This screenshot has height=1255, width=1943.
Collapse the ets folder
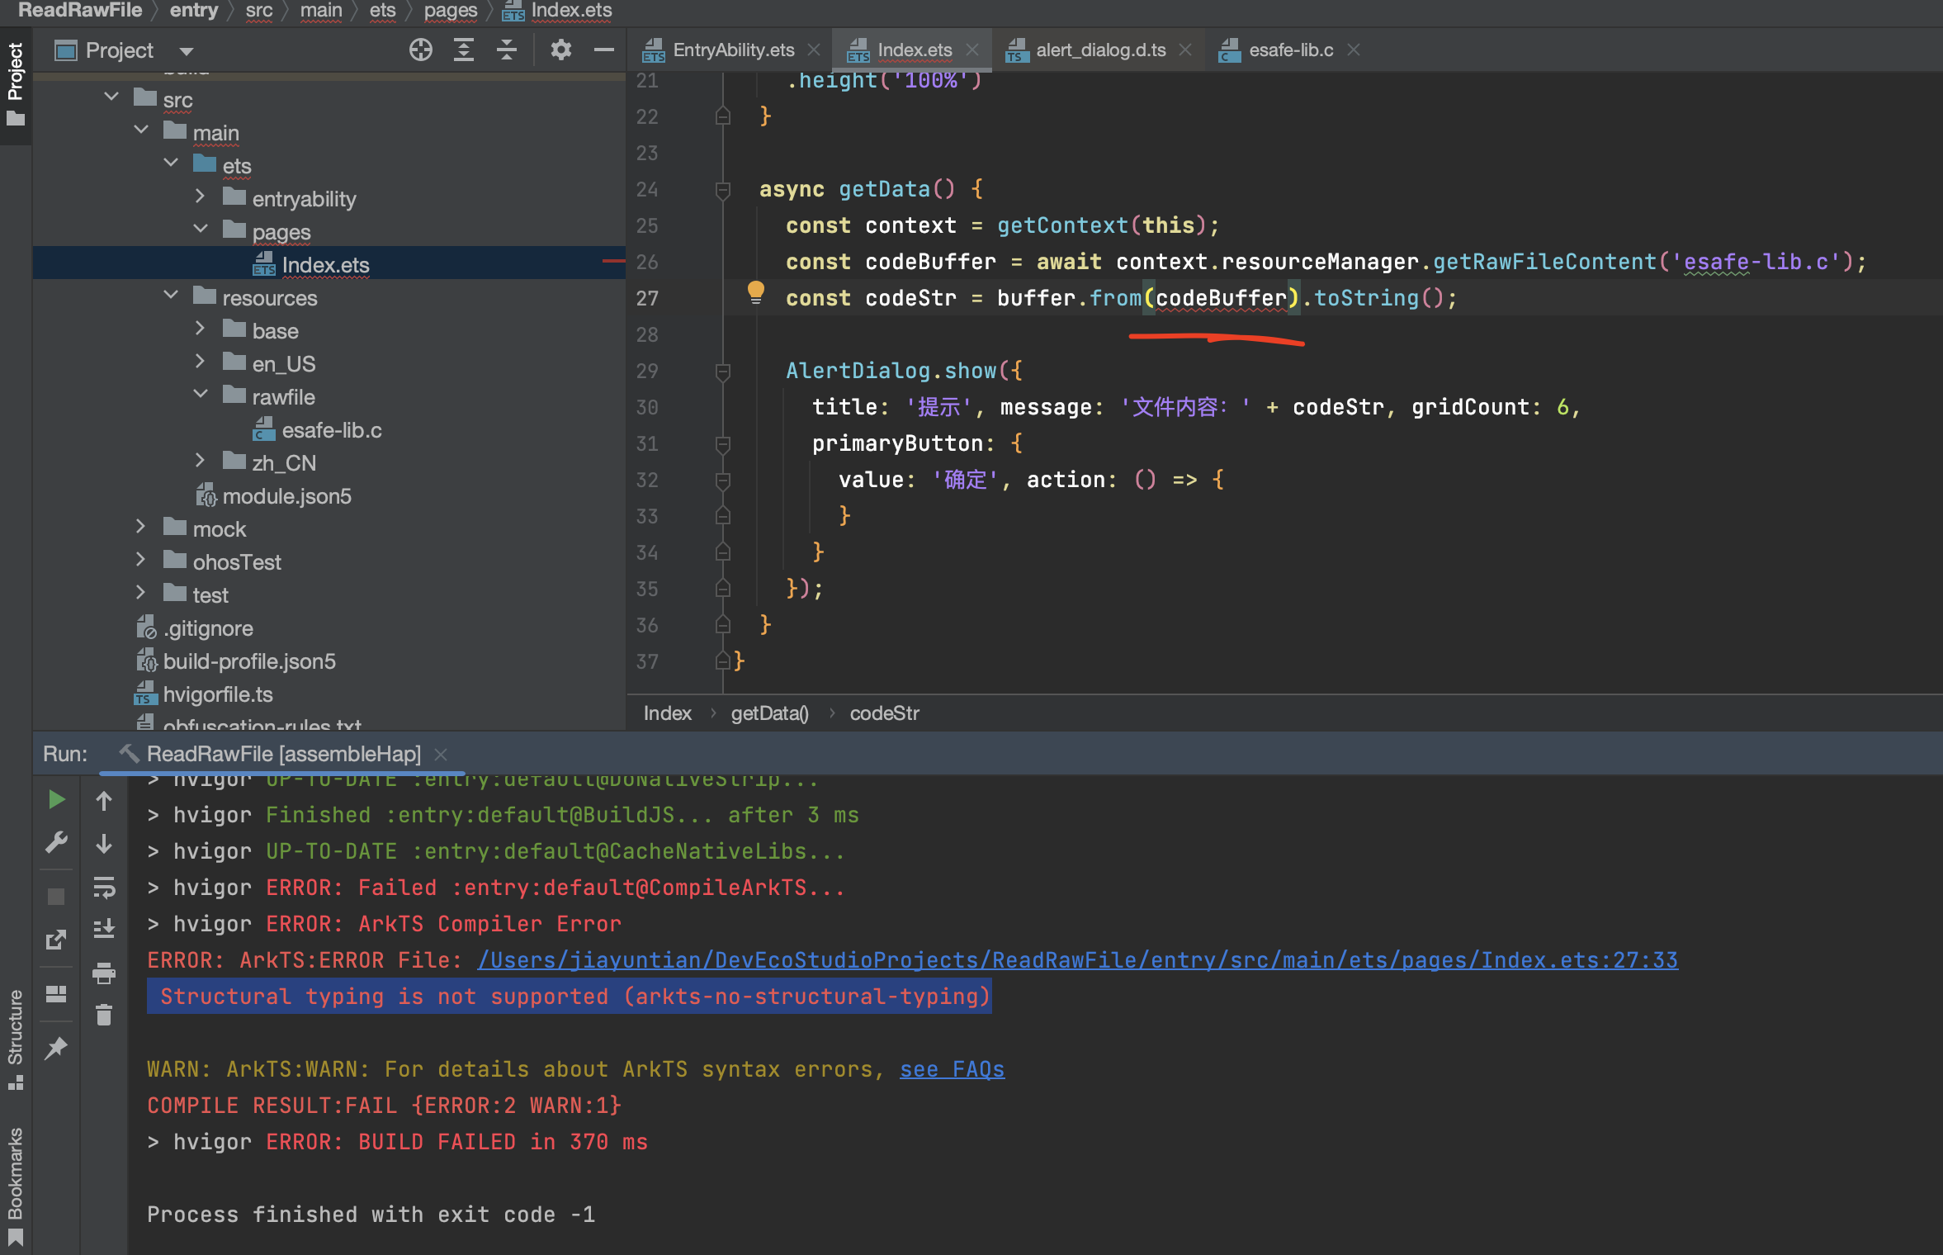point(171,163)
